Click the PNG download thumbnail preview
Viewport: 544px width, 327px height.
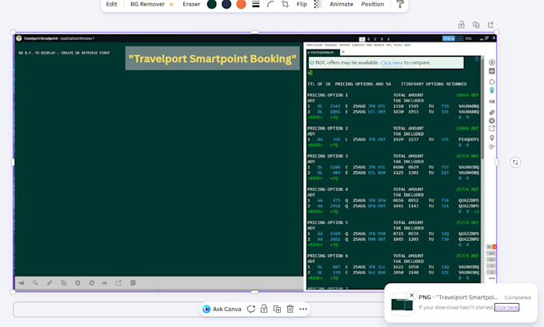pos(402,305)
